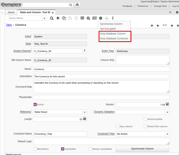Click the Table breadcrumb link
Screen dimensions: 179x155
point(9,25)
